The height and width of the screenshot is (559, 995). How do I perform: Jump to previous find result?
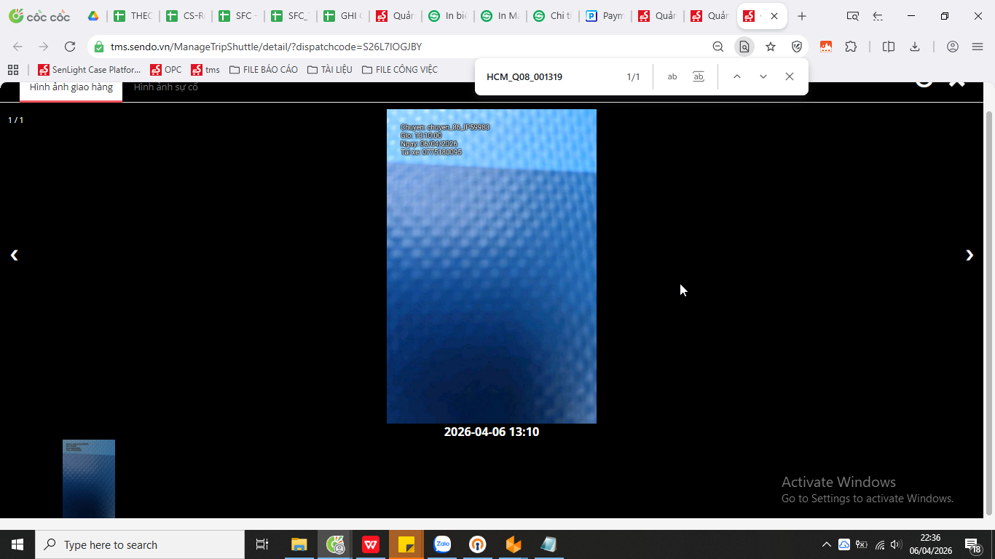point(736,76)
